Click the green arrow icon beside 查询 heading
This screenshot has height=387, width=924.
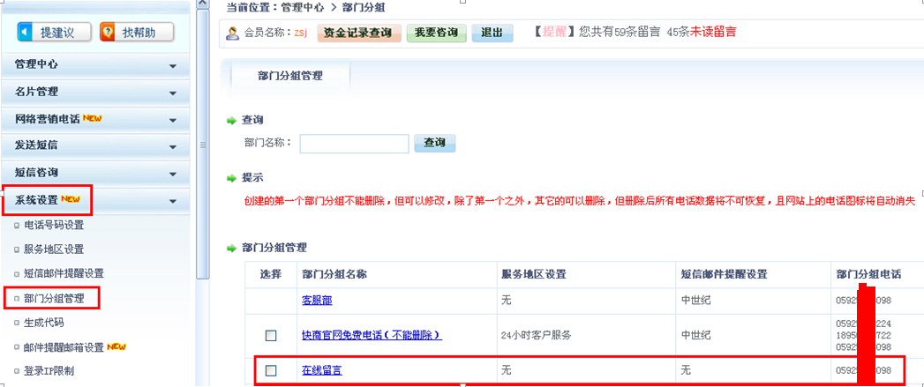coord(232,120)
